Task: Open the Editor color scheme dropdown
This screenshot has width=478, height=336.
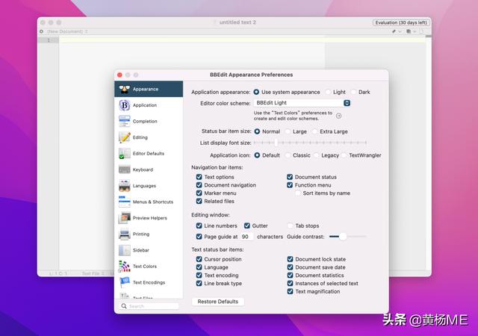Action: tap(302, 103)
